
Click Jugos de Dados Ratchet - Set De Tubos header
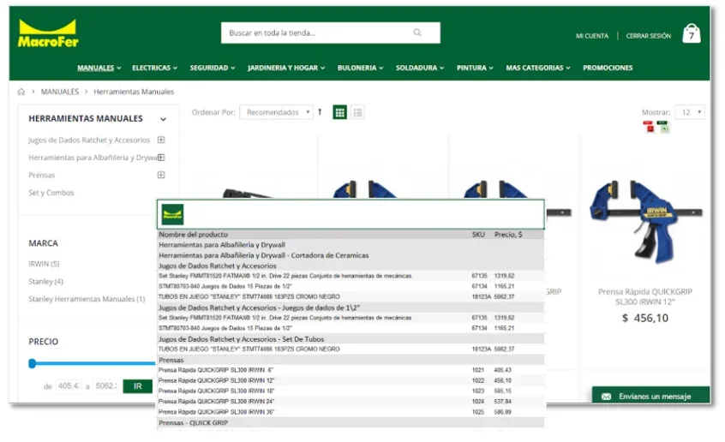(351, 339)
